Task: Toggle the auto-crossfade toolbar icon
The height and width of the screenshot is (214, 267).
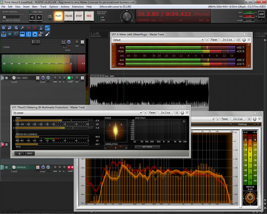Action: [48, 28]
